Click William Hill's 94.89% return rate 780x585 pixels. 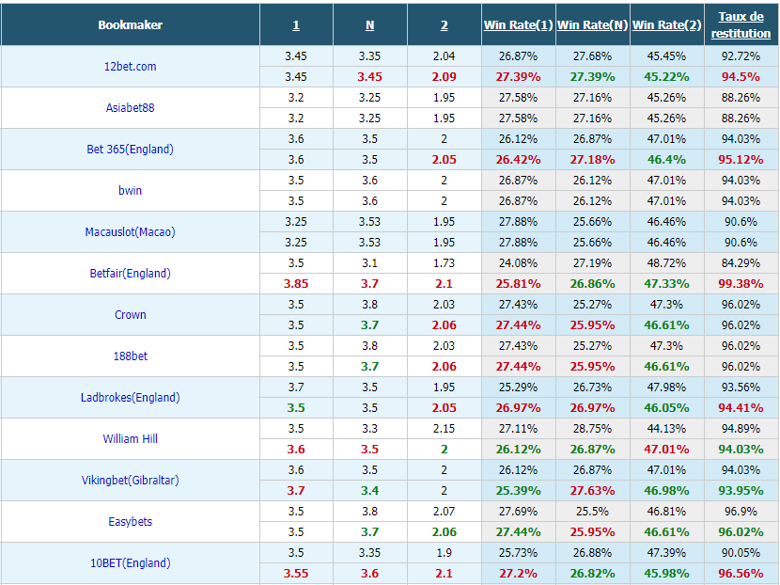click(x=741, y=428)
